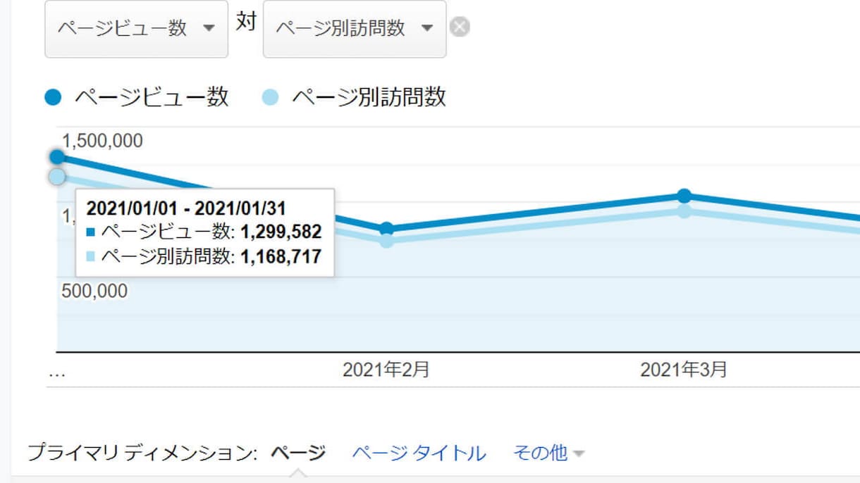This screenshot has width=860, height=483.
Task: Open the ページ別訪問数 comparison metric dropdown
Action: 355,28
